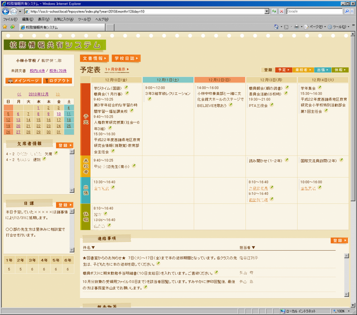Click pencil icon beside 読み聞かせ(1・2年)
This screenshot has height=315, width=357.
287,160
